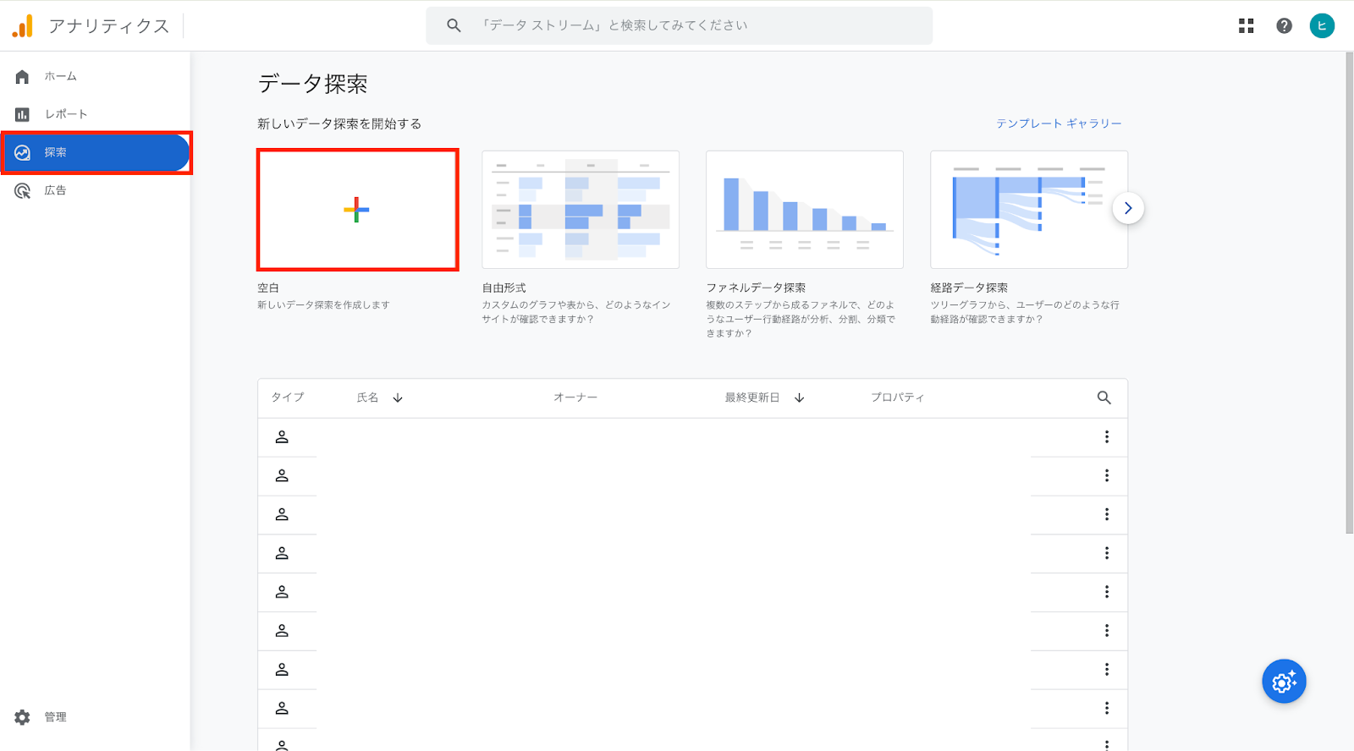Click the magnifier icon in top search bar
Viewport: 1354px width, 751px height.
(454, 25)
